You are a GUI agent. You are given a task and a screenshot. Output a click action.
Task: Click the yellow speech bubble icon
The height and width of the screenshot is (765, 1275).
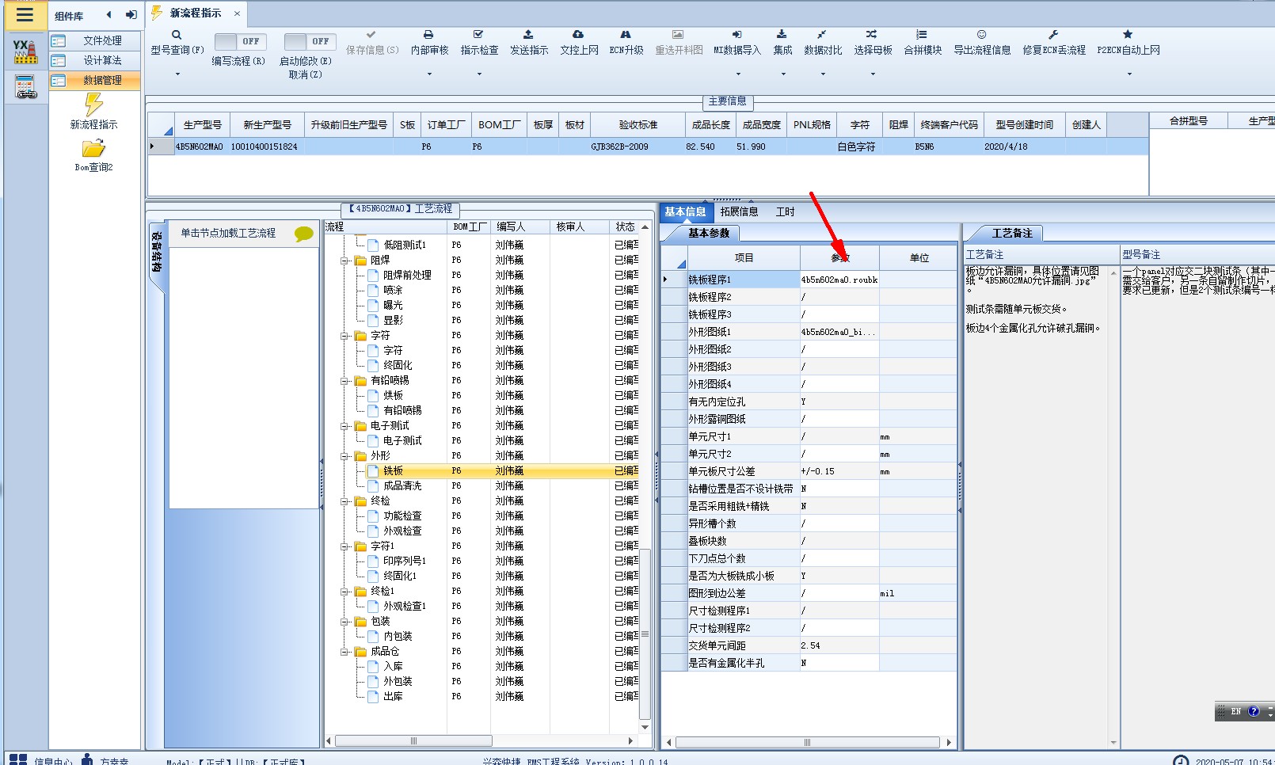(304, 234)
